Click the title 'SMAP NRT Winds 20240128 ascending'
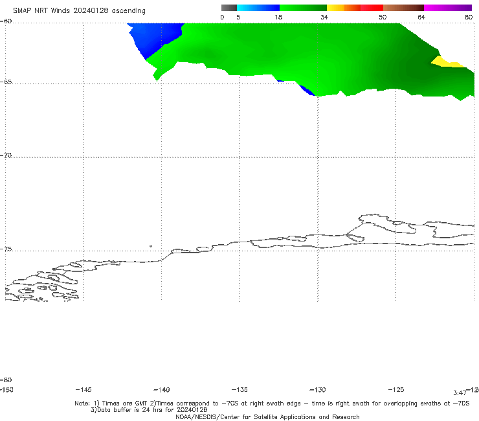The width and height of the screenshot is (479, 421). click(79, 10)
